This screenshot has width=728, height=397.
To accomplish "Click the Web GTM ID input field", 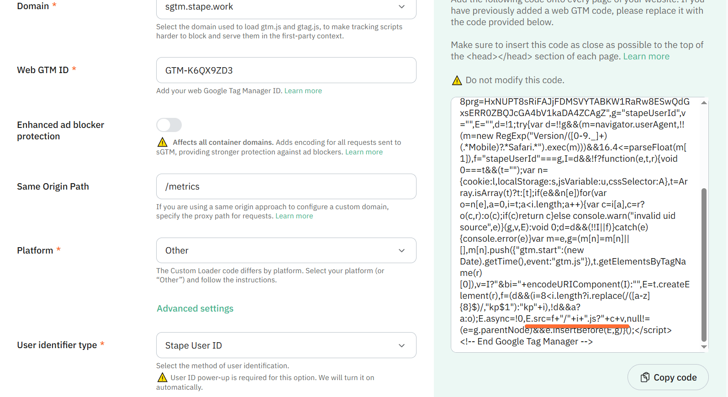I will (286, 70).
